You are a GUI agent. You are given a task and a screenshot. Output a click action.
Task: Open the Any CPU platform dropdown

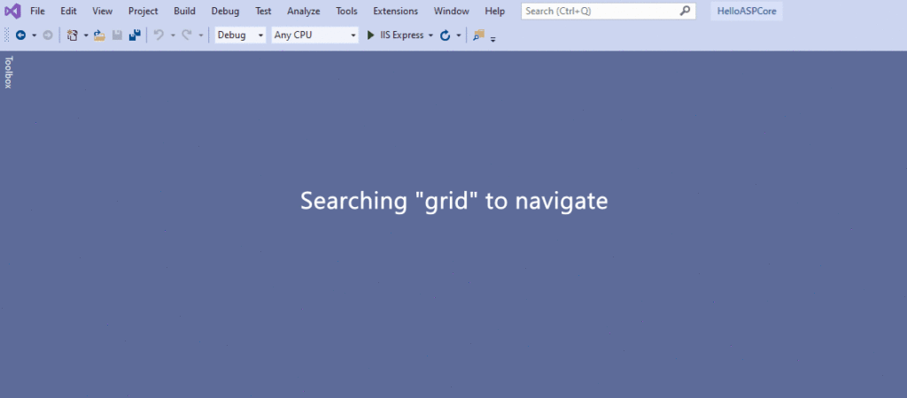(314, 35)
